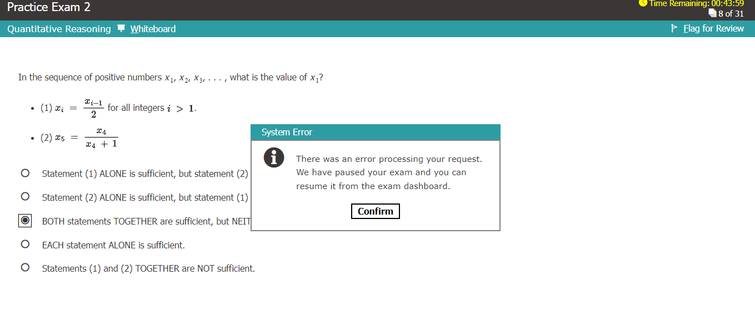Click the Time Remaining countdown text
This screenshot has width=755, height=336.
pyautogui.click(x=697, y=4)
